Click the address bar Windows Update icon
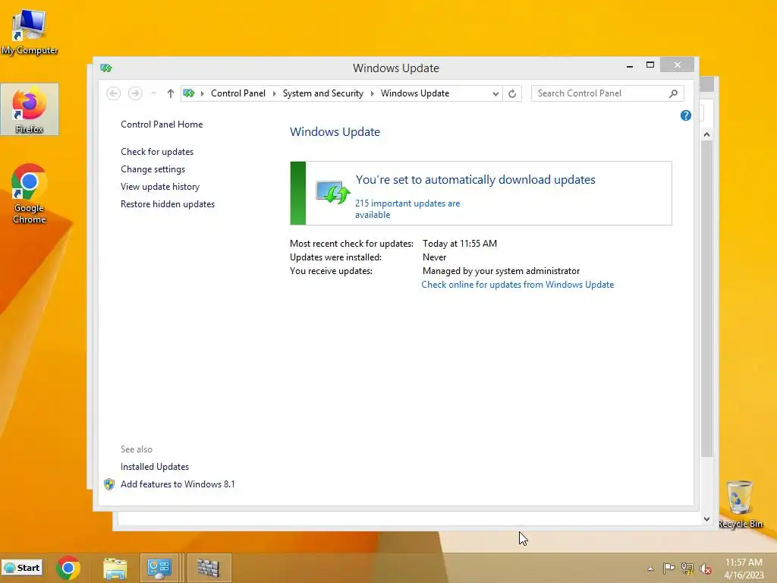This screenshot has width=777, height=583. coord(189,93)
